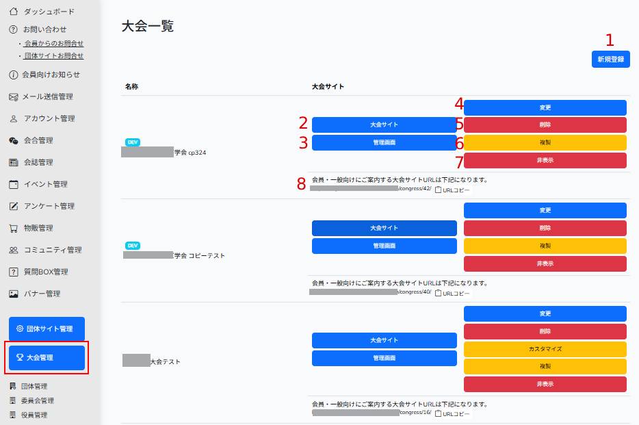Select the 大会管理 trophy button
This screenshot has height=425, width=639.
click(47, 357)
